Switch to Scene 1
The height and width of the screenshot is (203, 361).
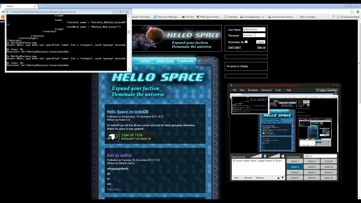(x=295, y=161)
